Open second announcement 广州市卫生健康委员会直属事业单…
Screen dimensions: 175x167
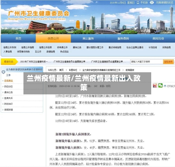pyautogui.click(x=71, y=61)
